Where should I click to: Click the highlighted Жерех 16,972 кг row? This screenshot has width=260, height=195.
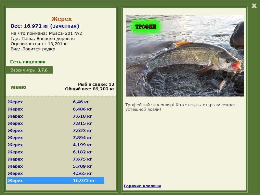click(x=56, y=180)
